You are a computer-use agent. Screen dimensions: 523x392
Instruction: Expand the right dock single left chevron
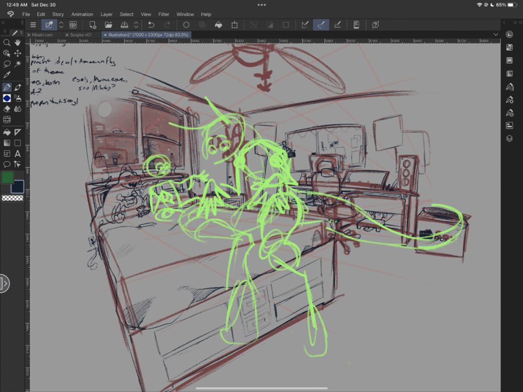[504, 22]
